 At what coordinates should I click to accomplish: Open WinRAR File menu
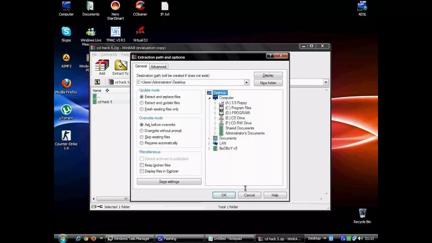coord(94,55)
